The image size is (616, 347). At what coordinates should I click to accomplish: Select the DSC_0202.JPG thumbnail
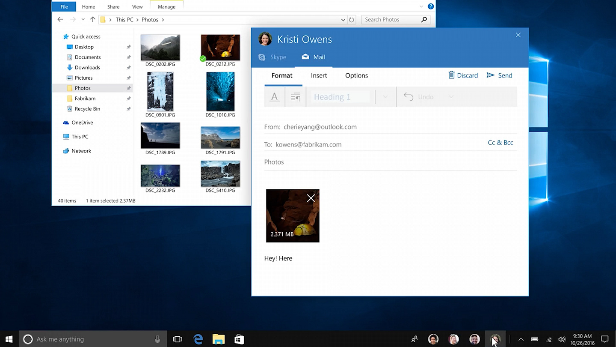(160, 48)
